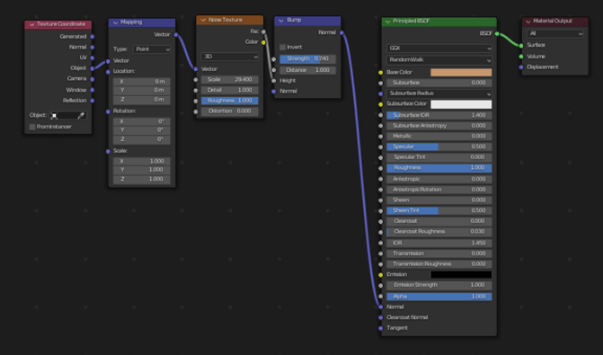Open the Material Output target dropdown All

click(554, 34)
